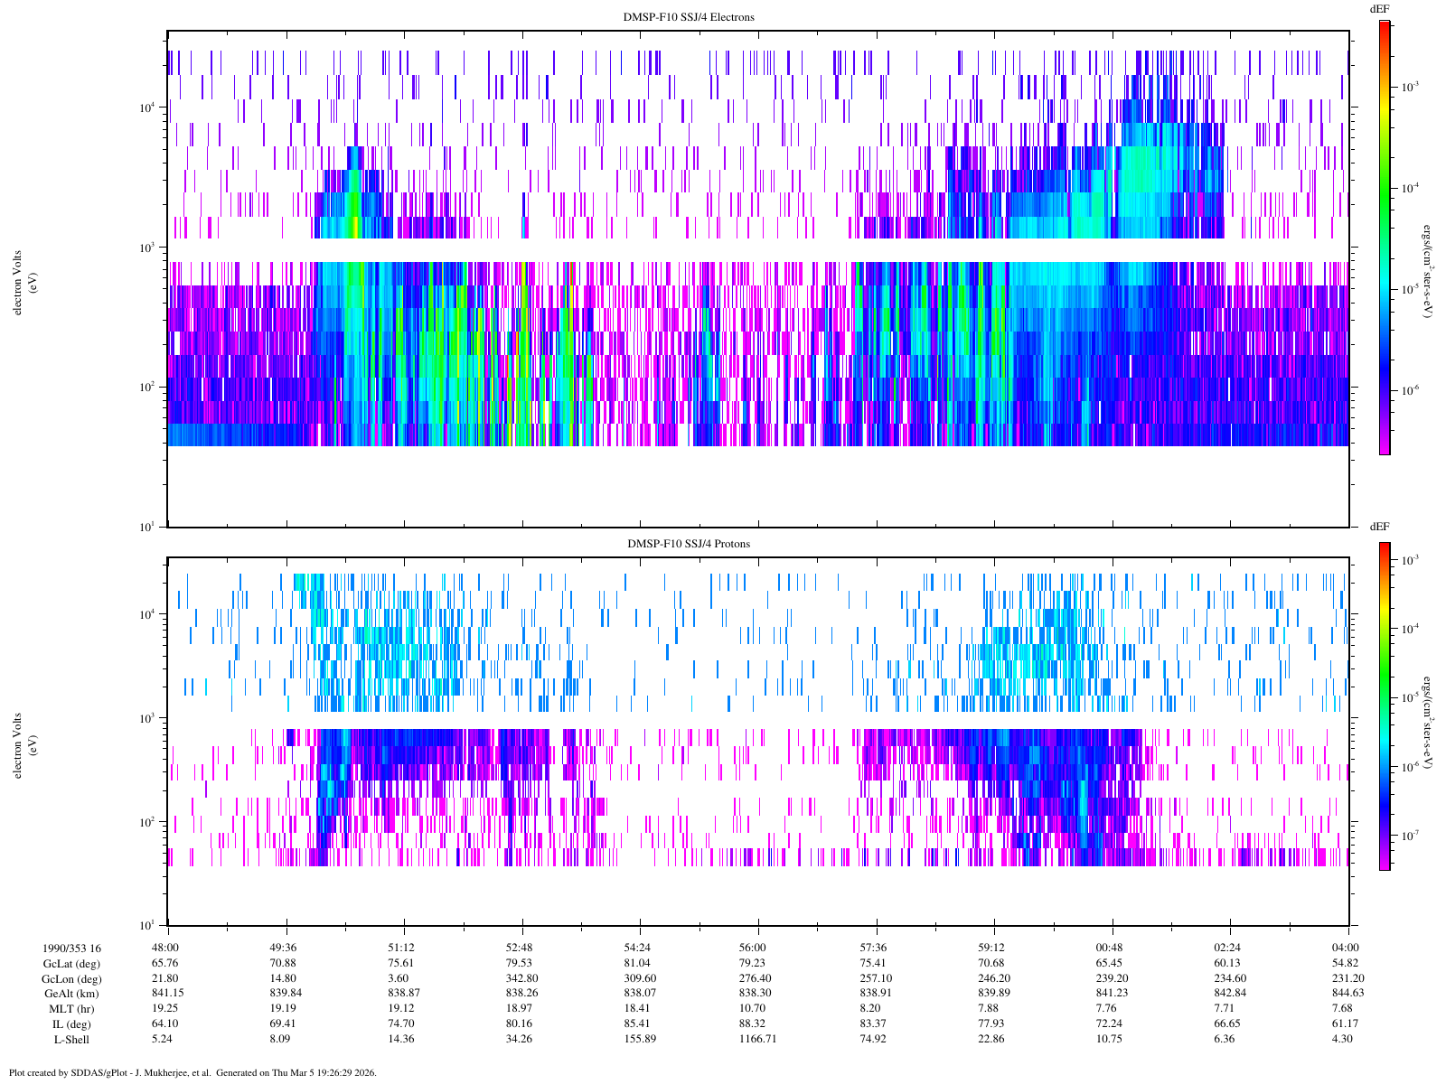Click the GcLon (deg) row label

coord(71,979)
